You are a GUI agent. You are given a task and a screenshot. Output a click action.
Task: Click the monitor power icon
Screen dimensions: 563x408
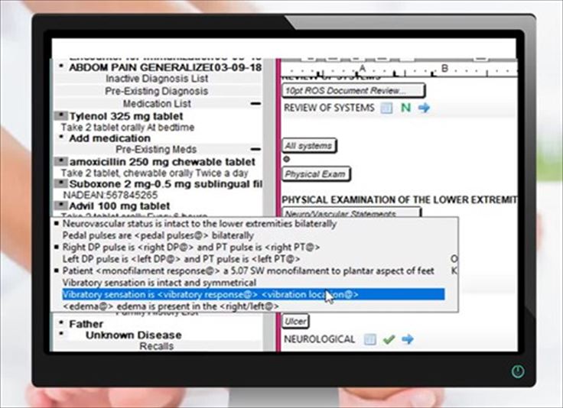coord(518,372)
